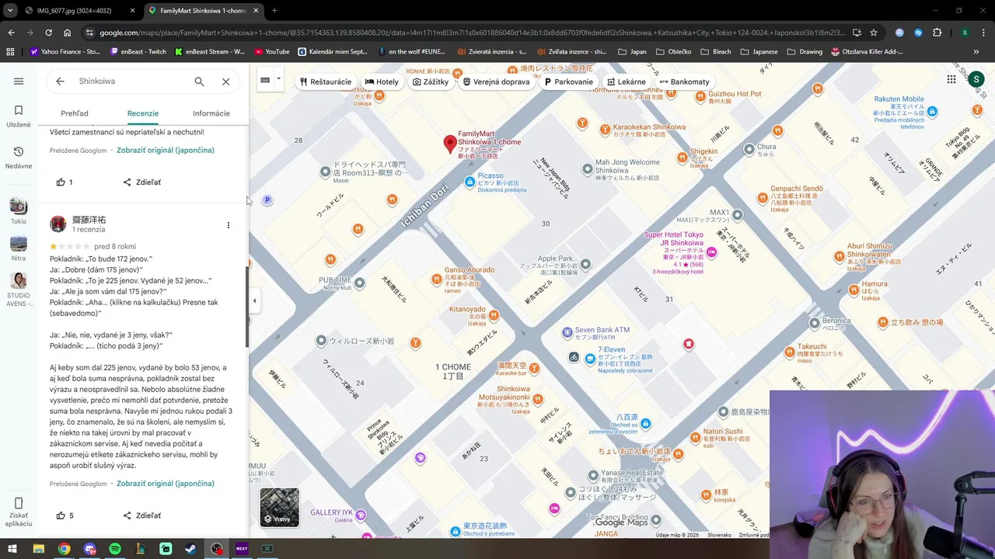
Task: Select Seven Bank ATM marker
Action: tap(567, 332)
